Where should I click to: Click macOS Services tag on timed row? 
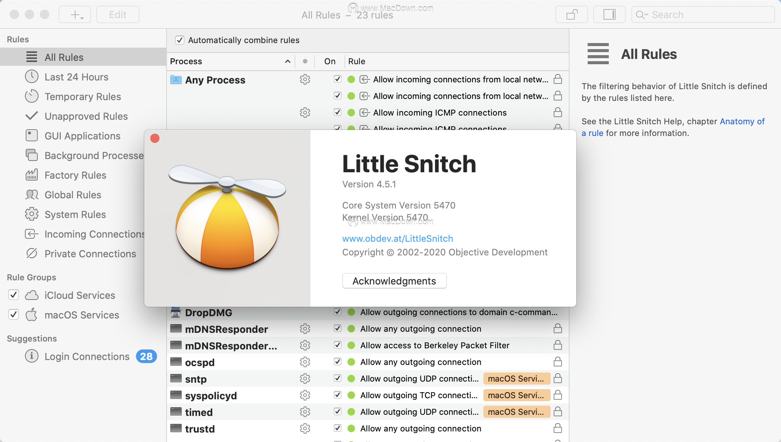click(x=517, y=412)
